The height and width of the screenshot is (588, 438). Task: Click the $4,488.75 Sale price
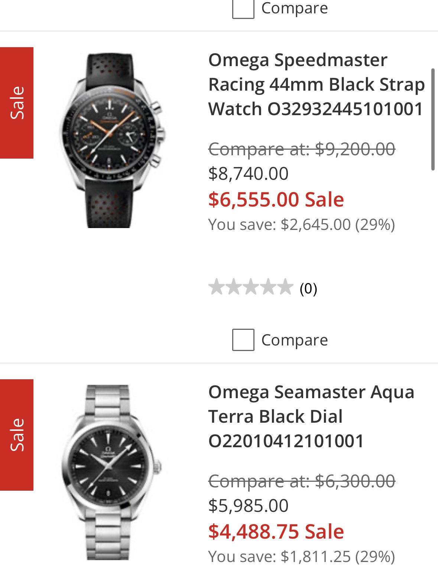(276, 532)
